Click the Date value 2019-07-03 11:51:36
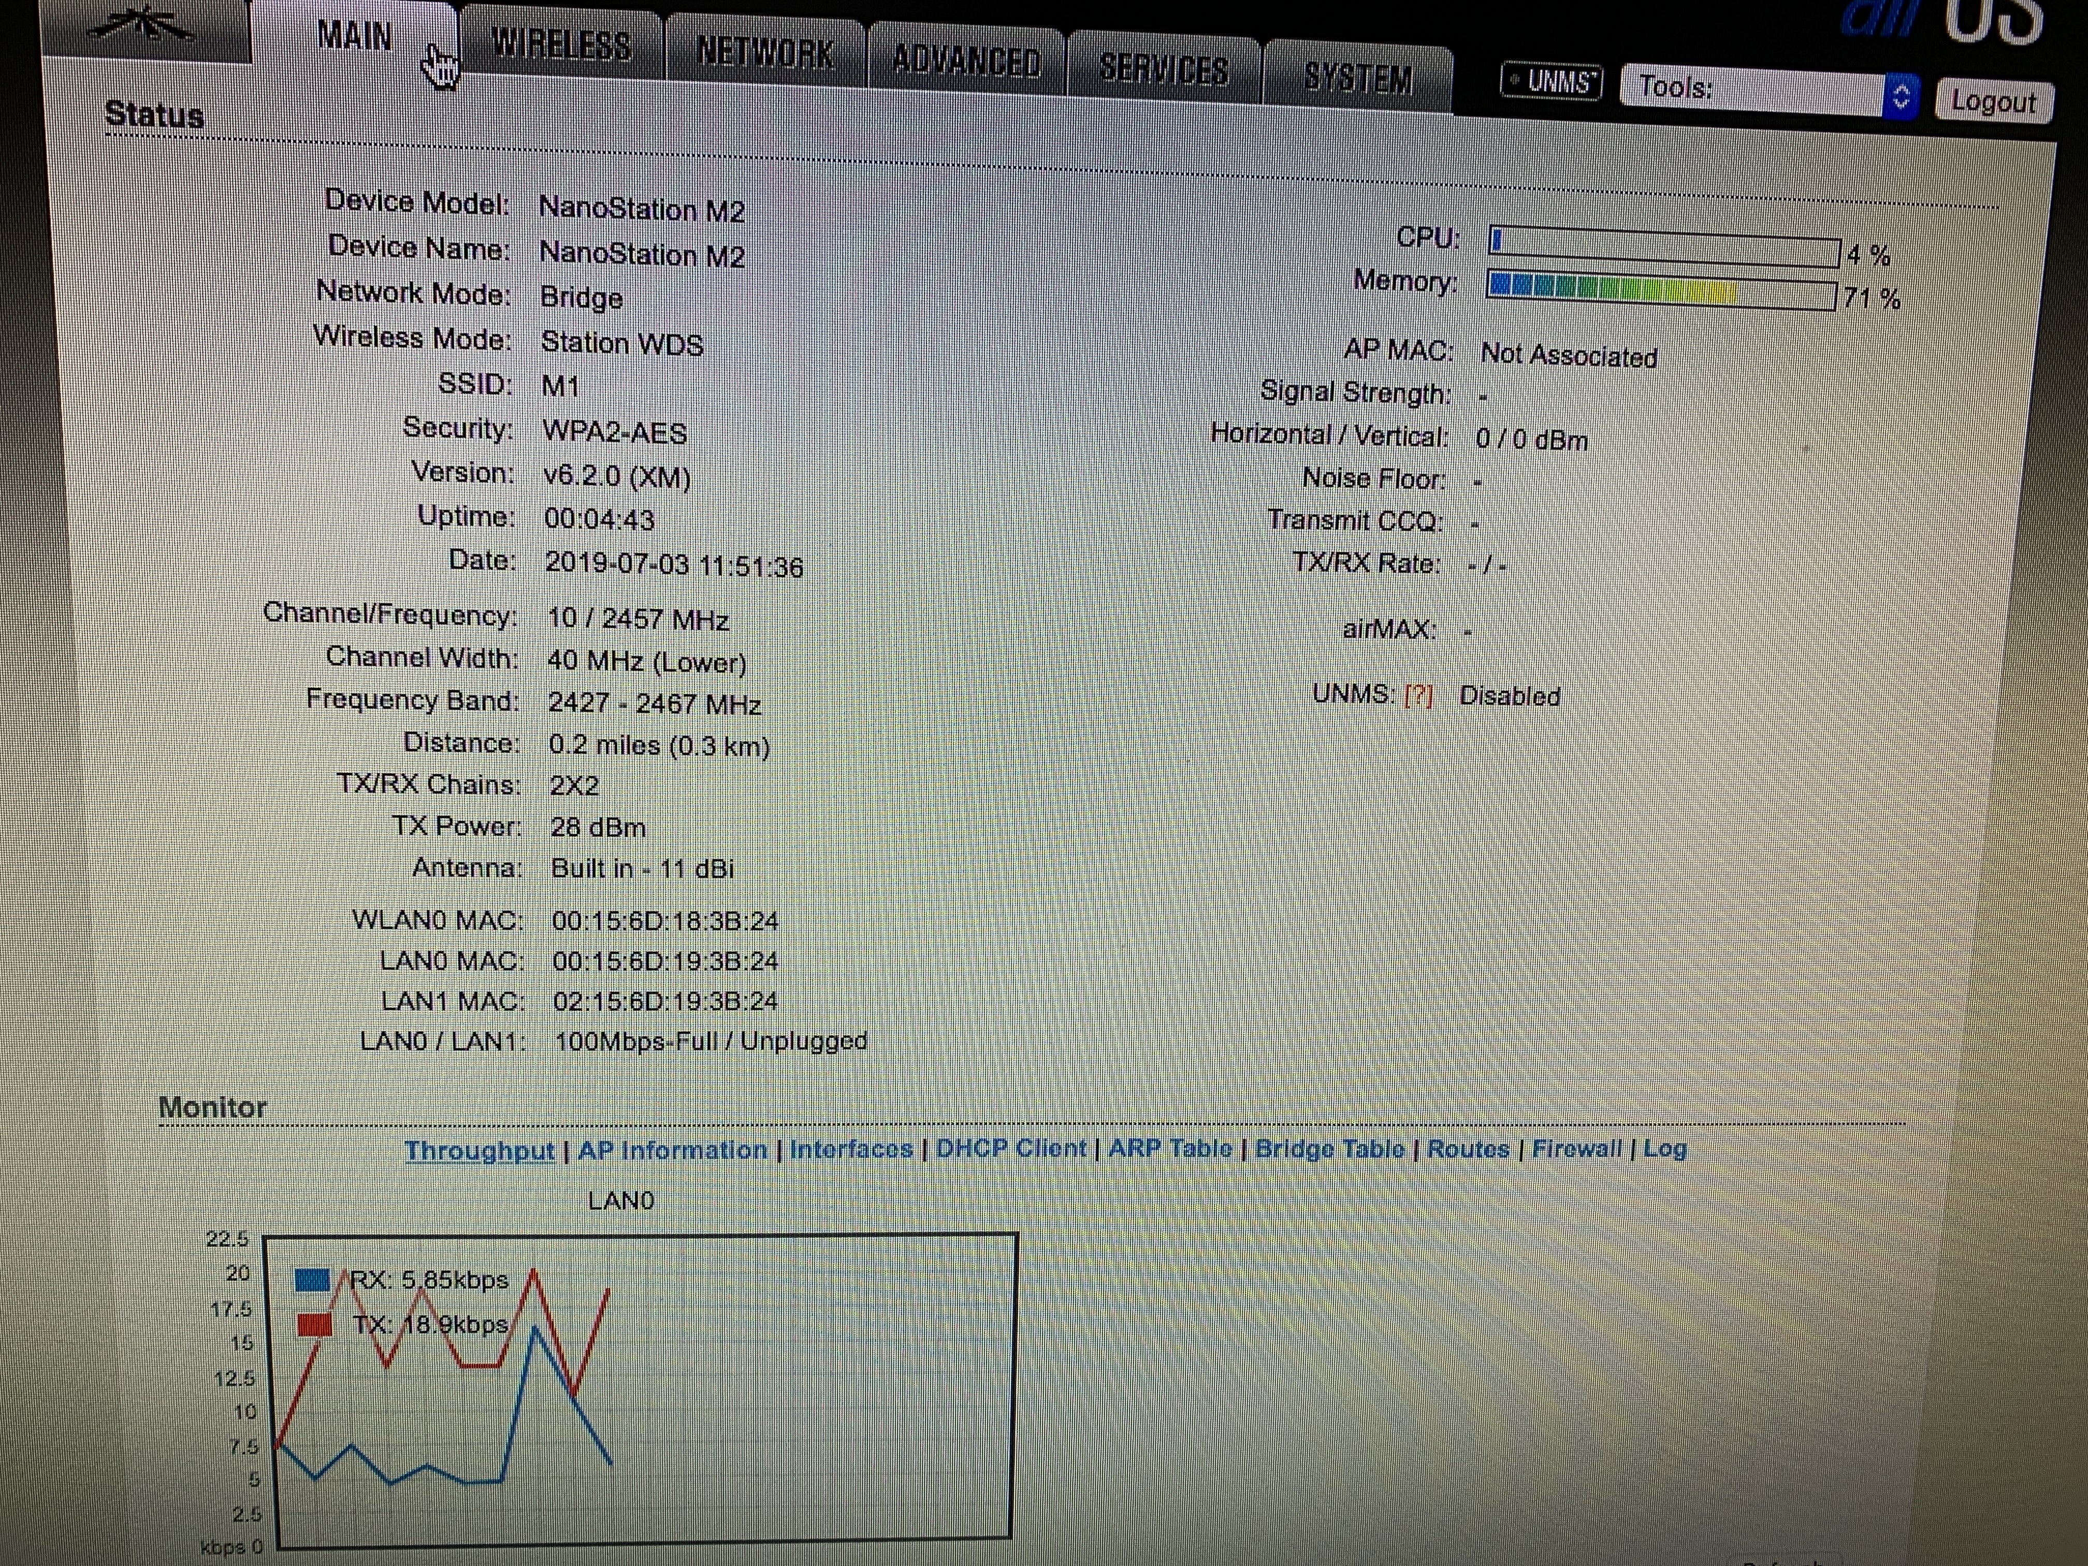The image size is (2088, 1566). pos(674,564)
